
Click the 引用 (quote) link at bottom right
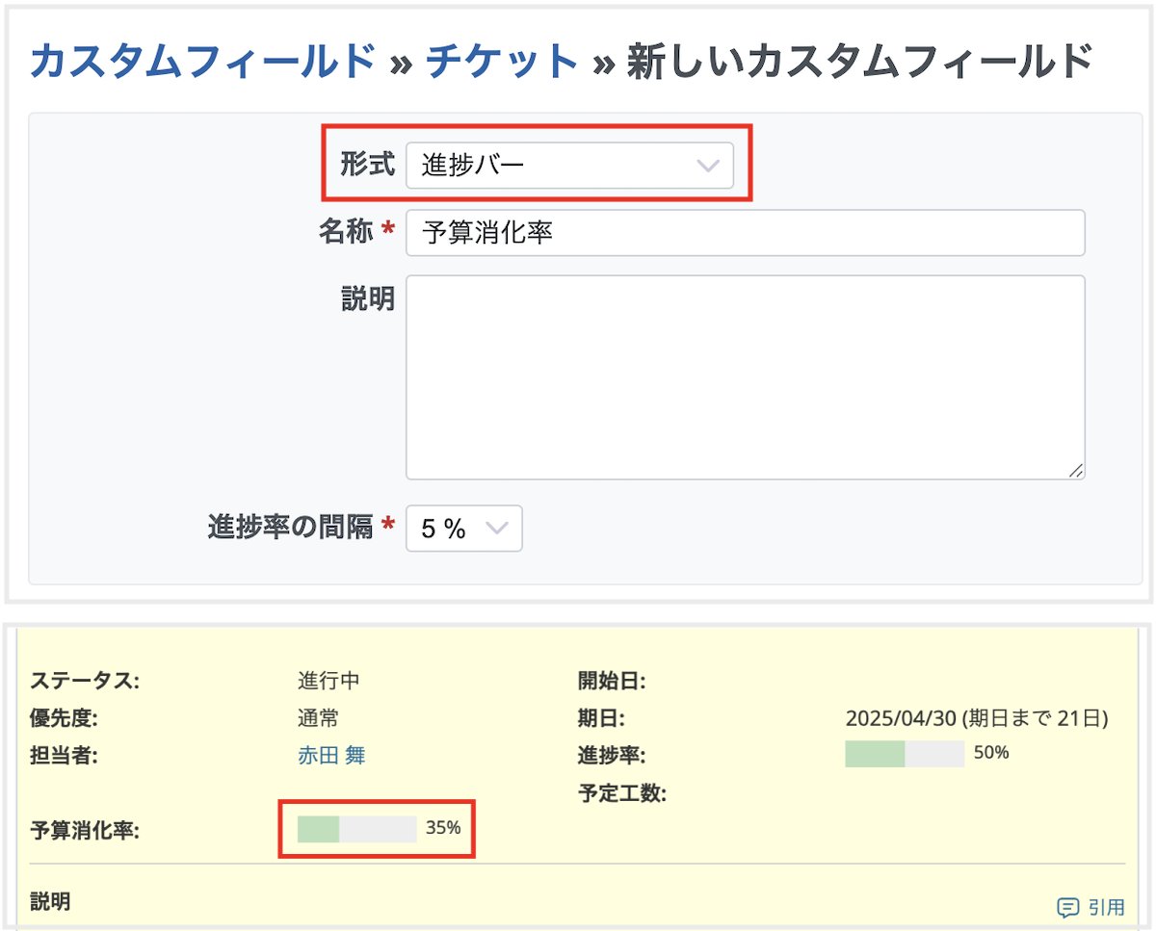[x=1104, y=907]
